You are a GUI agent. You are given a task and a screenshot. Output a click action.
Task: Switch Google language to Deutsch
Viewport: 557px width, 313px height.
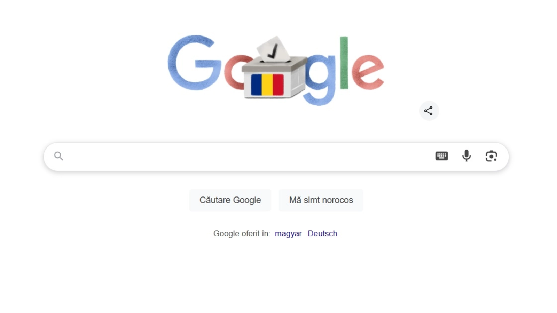coord(322,234)
